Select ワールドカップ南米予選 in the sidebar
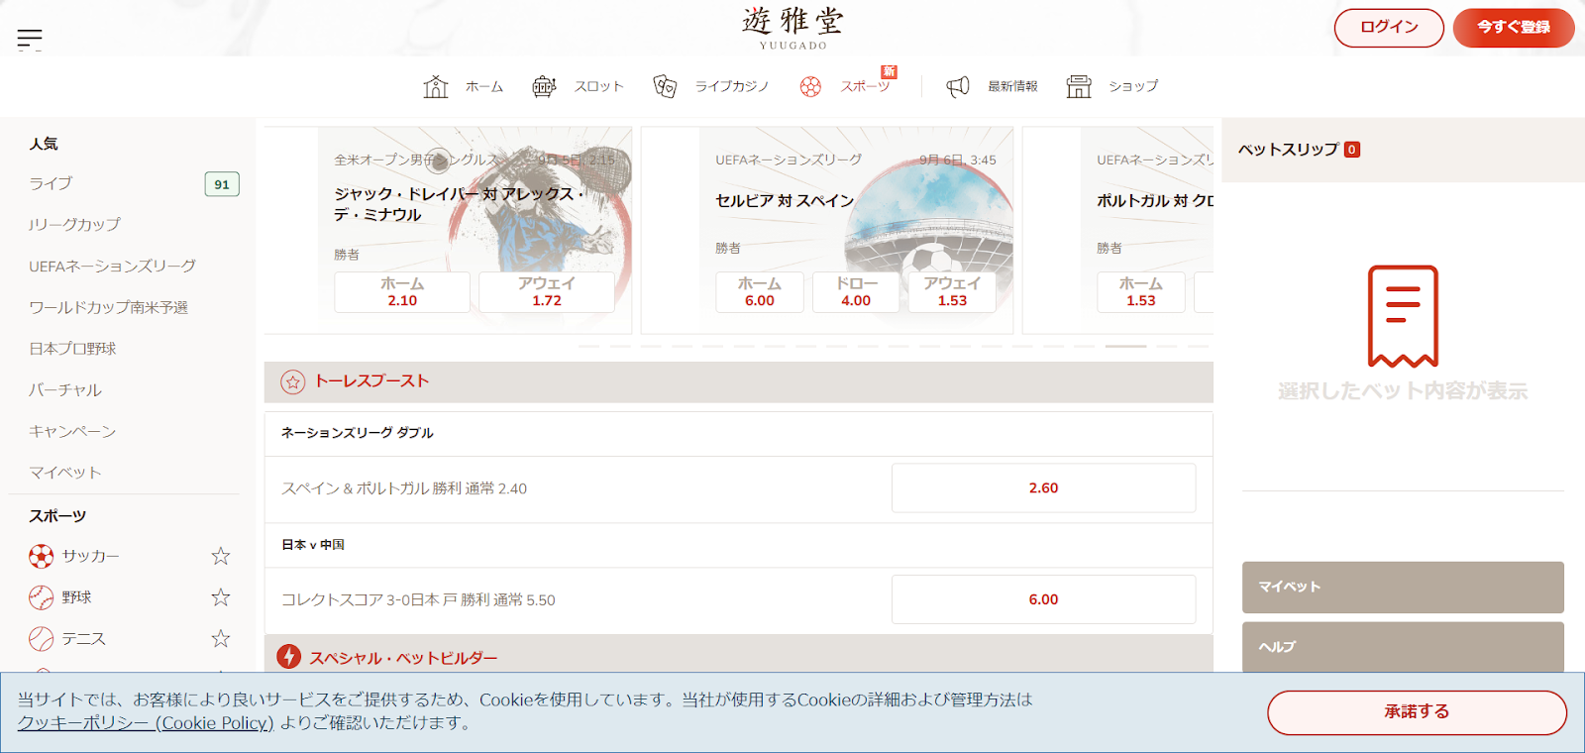This screenshot has height=753, width=1585. [109, 308]
